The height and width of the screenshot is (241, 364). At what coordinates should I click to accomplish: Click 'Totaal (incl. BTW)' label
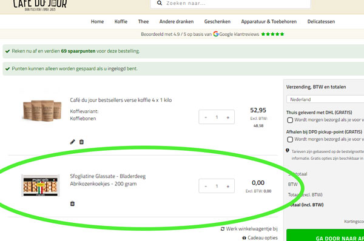[306, 205]
